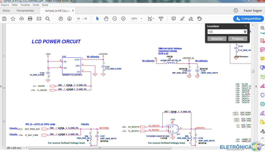Viewport: 265px width, 152px height.
Task: Switch to the Ferramentas tab
Action: tap(25, 11)
